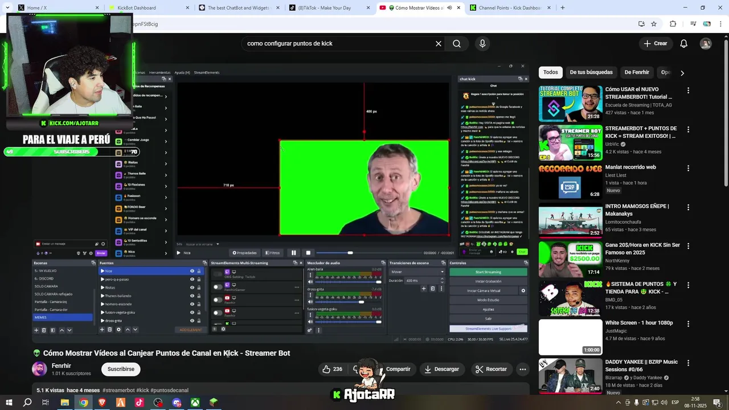
Task: Mute the Alien-baila track speaker in OBS mixer
Action: [310, 282]
